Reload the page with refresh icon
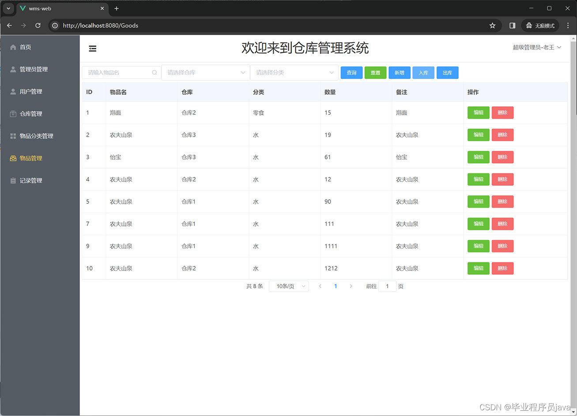The width and height of the screenshot is (577, 416). [38, 26]
